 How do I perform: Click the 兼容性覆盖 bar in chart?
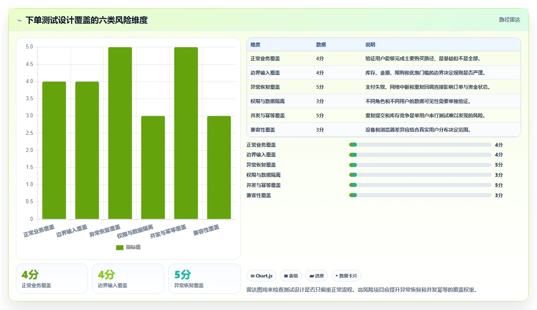[219, 167]
